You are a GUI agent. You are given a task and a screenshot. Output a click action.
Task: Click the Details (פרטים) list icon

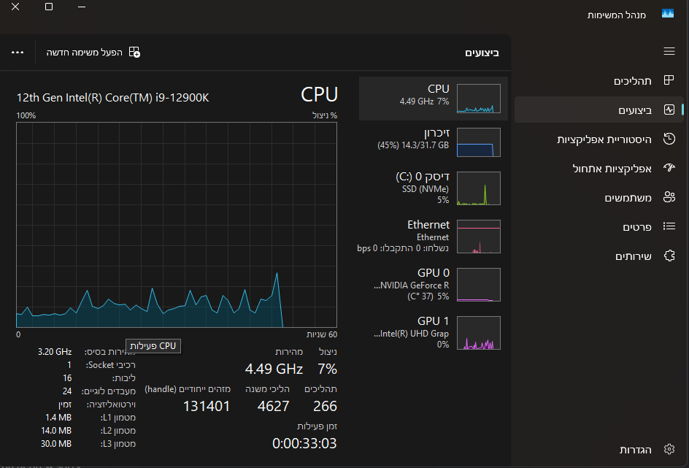click(669, 227)
